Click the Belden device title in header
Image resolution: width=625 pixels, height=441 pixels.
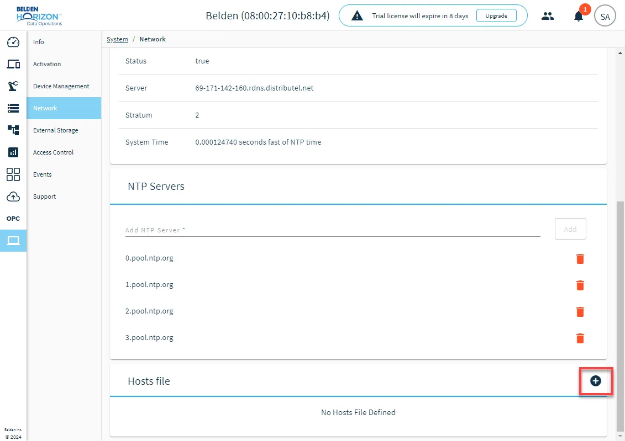point(267,16)
